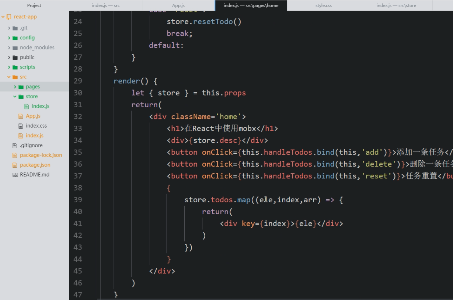The width and height of the screenshot is (453, 300).
Task: Open App.js in the tree
Action: point(33,116)
